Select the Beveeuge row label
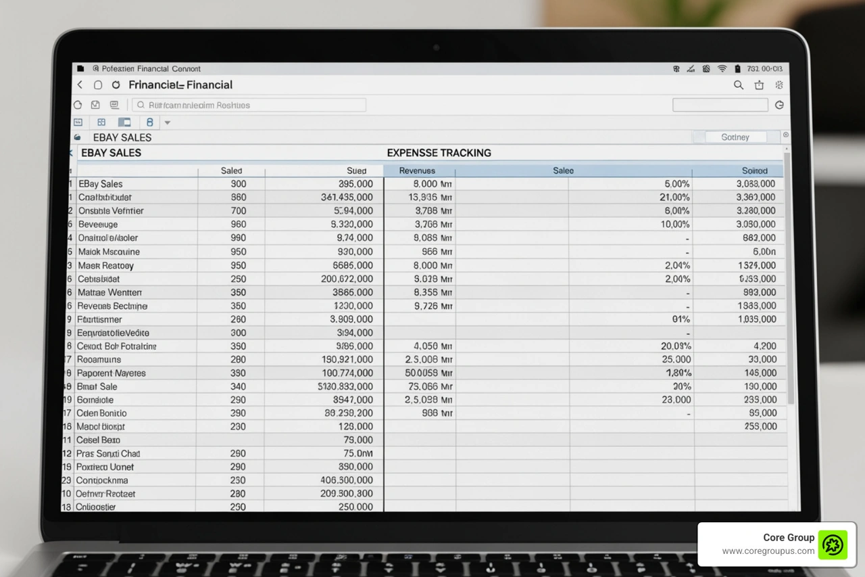Viewport: 865px width, 577px height. tap(98, 225)
